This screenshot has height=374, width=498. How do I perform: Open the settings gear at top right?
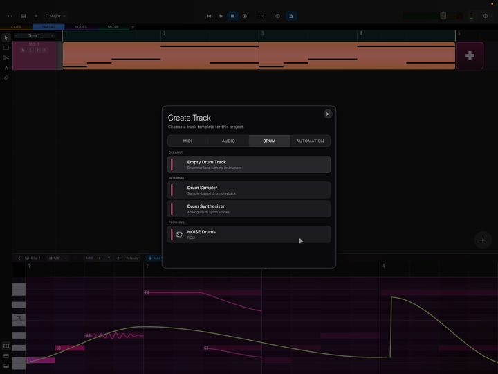[486, 16]
